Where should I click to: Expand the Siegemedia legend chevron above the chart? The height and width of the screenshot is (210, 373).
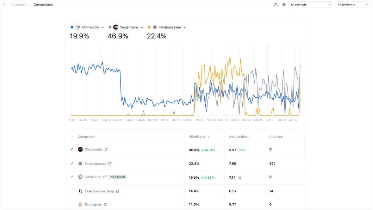click(142, 27)
